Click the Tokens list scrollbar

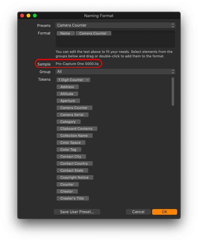(x=173, y=92)
